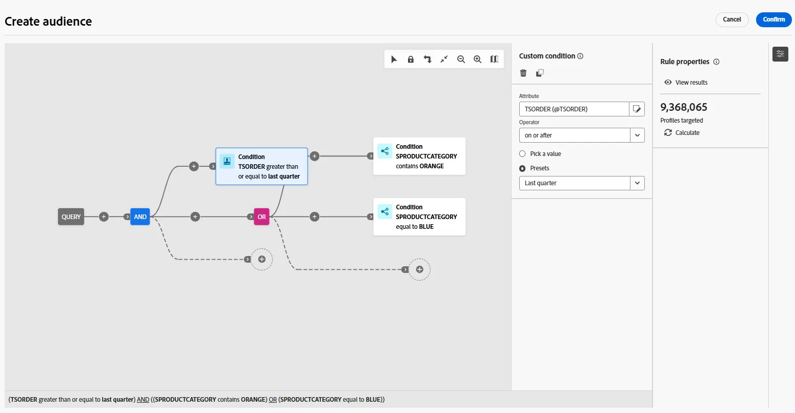Toggle the minimap icon in canvas toolbar
795x413 pixels.
pyautogui.click(x=494, y=60)
